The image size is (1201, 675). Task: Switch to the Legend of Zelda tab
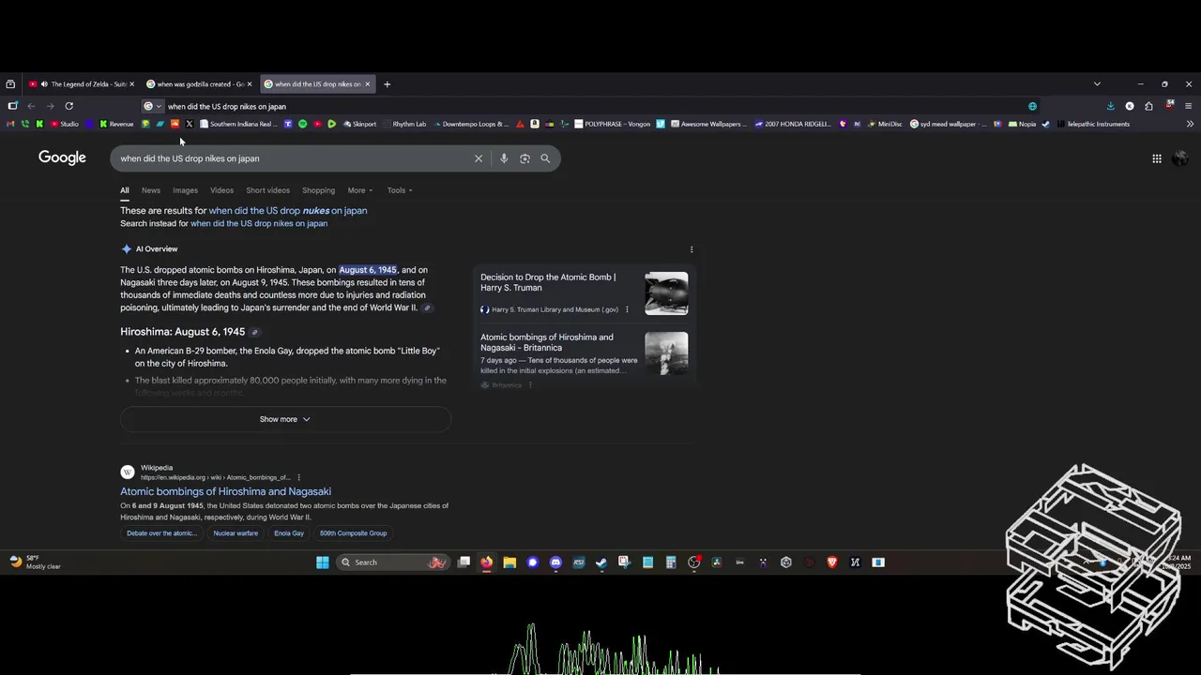pos(82,84)
